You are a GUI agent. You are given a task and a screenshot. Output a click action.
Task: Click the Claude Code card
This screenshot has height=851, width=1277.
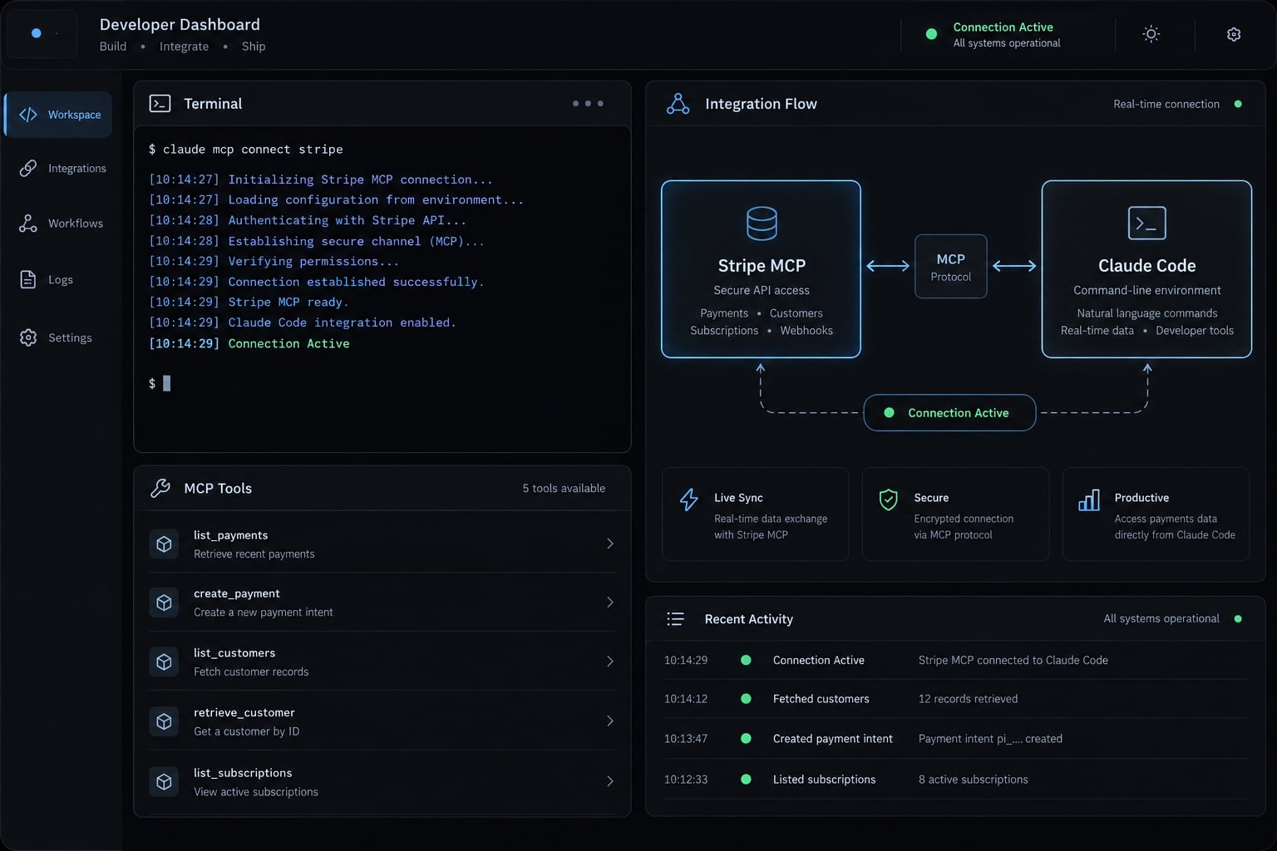tap(1146, 269)
